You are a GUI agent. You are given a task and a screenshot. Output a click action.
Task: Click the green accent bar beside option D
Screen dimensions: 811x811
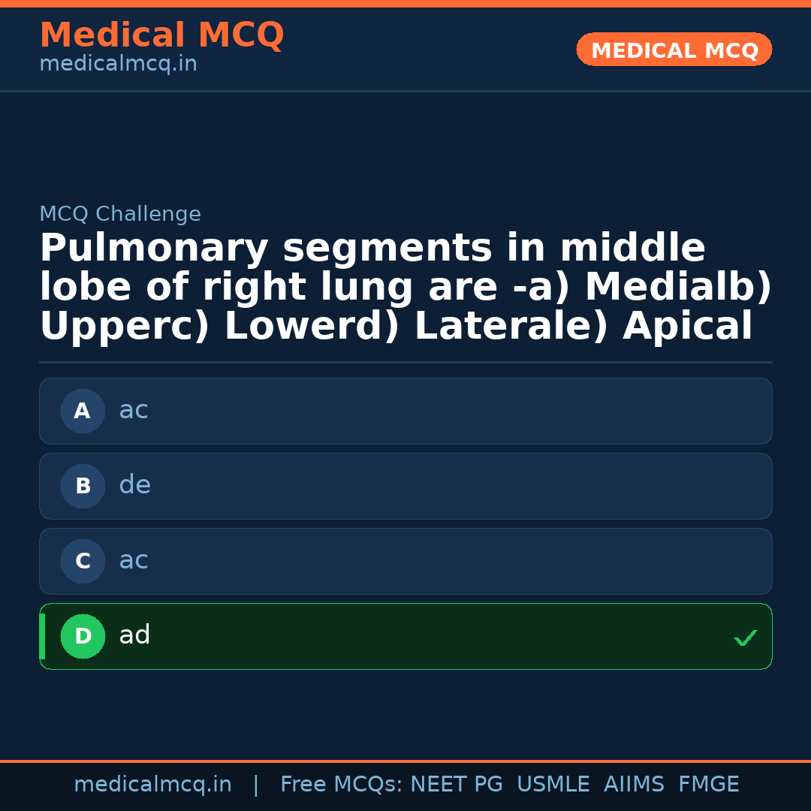41,636
